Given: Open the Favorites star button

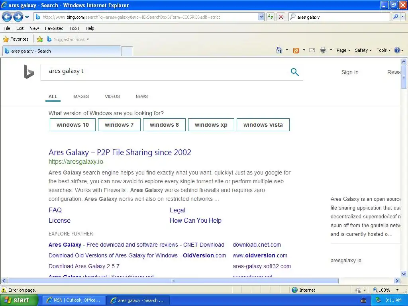Looking at the screenshot, I should [x=16, y=39].
